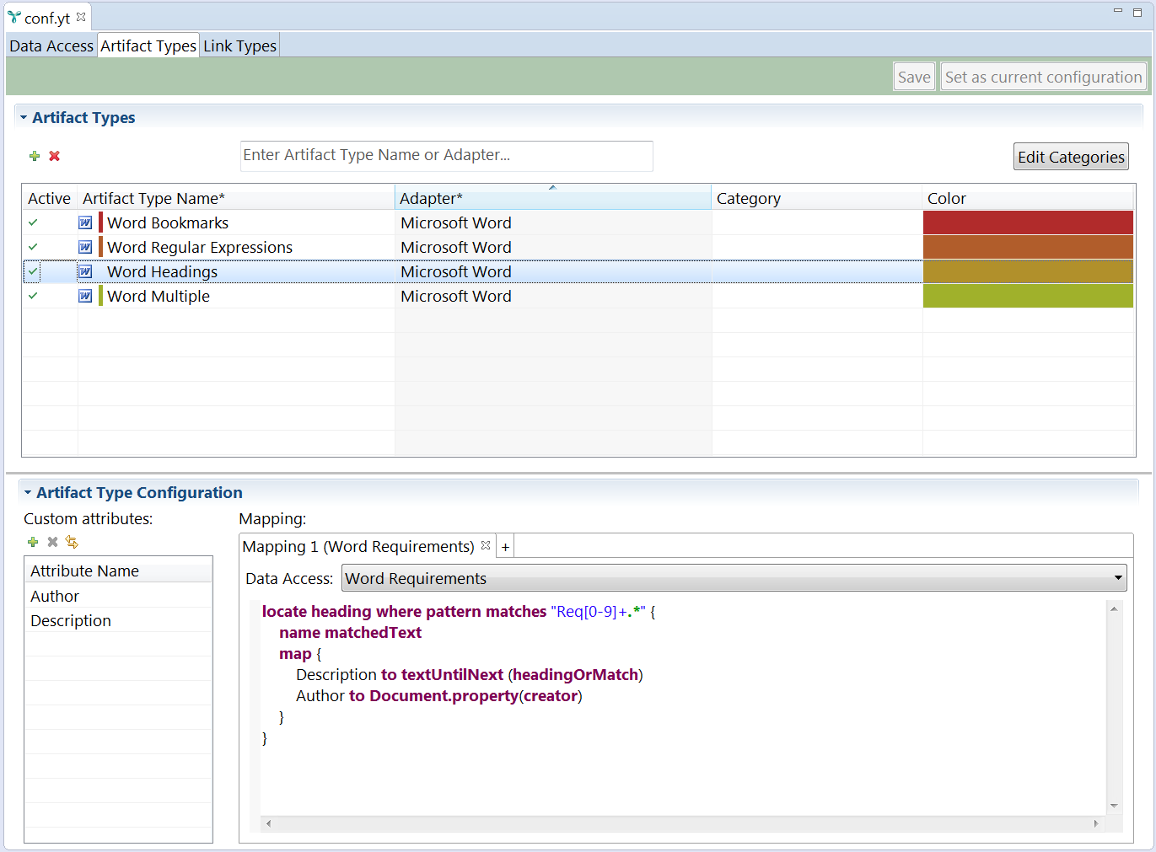Click Set as current configuration
Screen dimensions: 1156x852
1043,77
